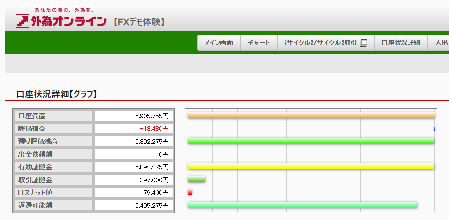Click the yellow 有効証拠金 bar in graph
The width and height of the screenshot is (449, 220).
tap(311, 167)
